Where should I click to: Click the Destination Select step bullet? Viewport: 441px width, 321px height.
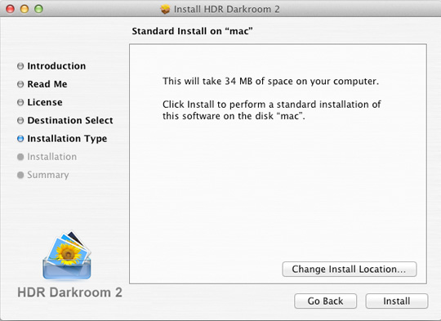[x=20, y=120]
